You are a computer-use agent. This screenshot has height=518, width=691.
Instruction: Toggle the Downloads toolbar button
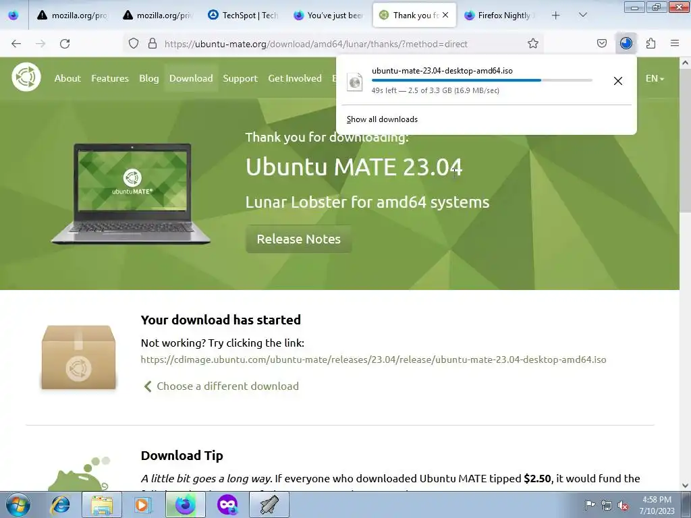click(626, 43)
